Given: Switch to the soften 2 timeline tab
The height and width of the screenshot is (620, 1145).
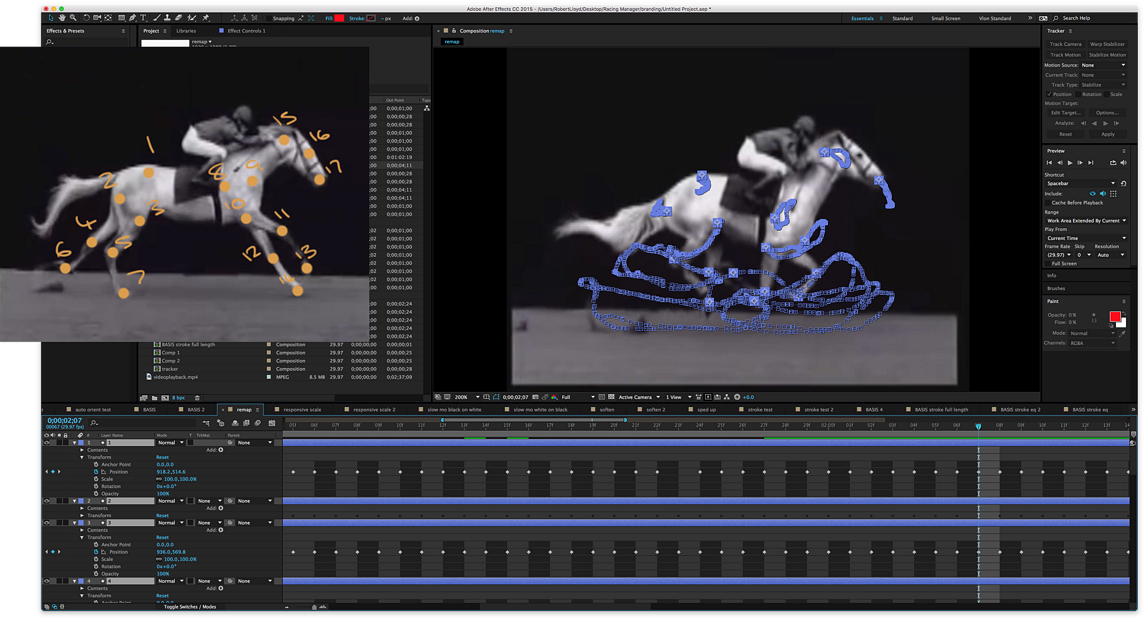Looking at the screenshot, I should point(656,409).
